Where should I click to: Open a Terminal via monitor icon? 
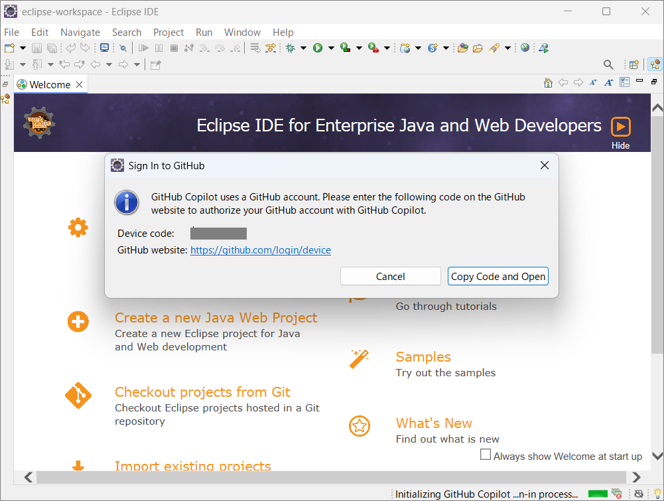[104, 48]
